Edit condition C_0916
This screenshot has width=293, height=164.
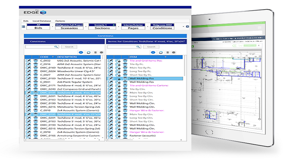click(x=28, y=64)
